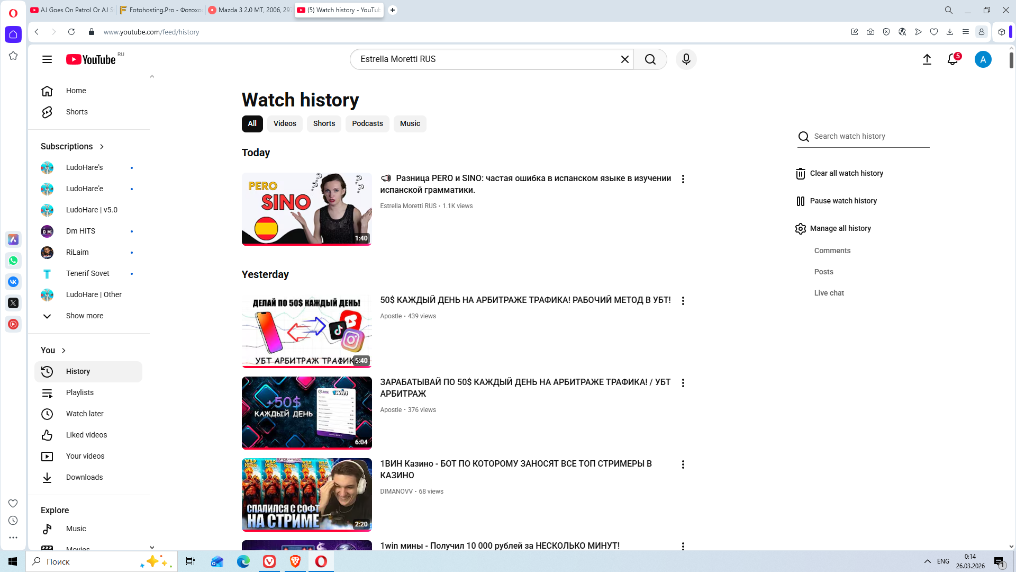
Task: Open options menu for PERO SINO video
Action: (x=683, y=179)
